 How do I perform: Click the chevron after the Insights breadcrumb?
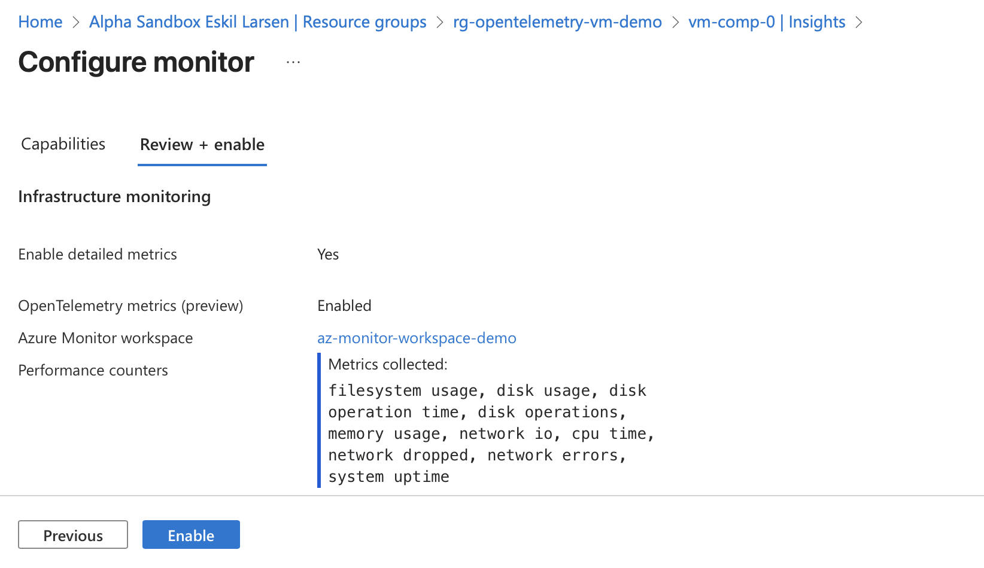tap(859, 22)
